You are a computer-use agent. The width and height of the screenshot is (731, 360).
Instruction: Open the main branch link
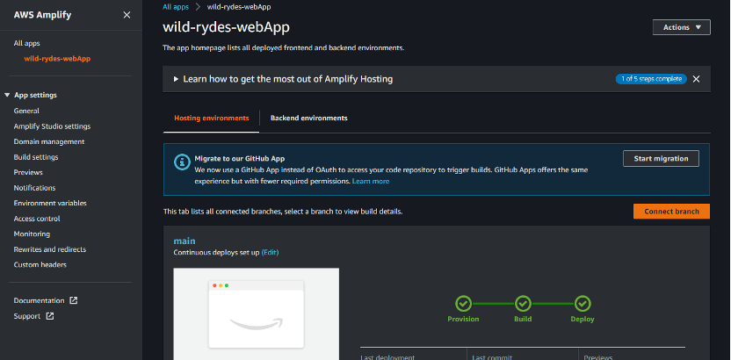click(185, 241)
